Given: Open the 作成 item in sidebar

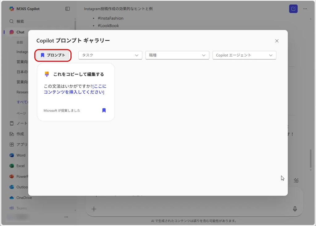Looking at the screenshot, I should pyautogui.click(x=20, y=134).
